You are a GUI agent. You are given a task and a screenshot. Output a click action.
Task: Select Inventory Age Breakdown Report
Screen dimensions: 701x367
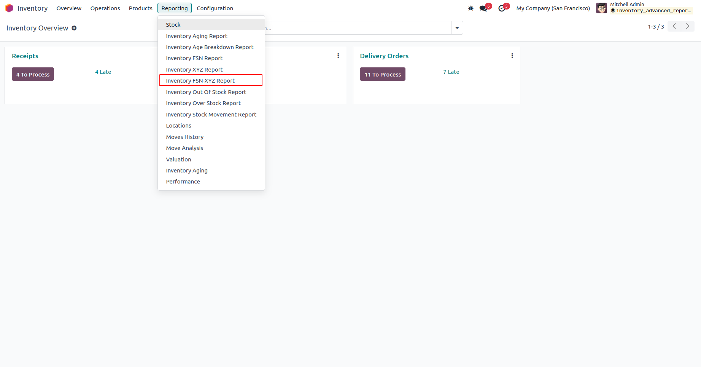[x=211, y=47]
